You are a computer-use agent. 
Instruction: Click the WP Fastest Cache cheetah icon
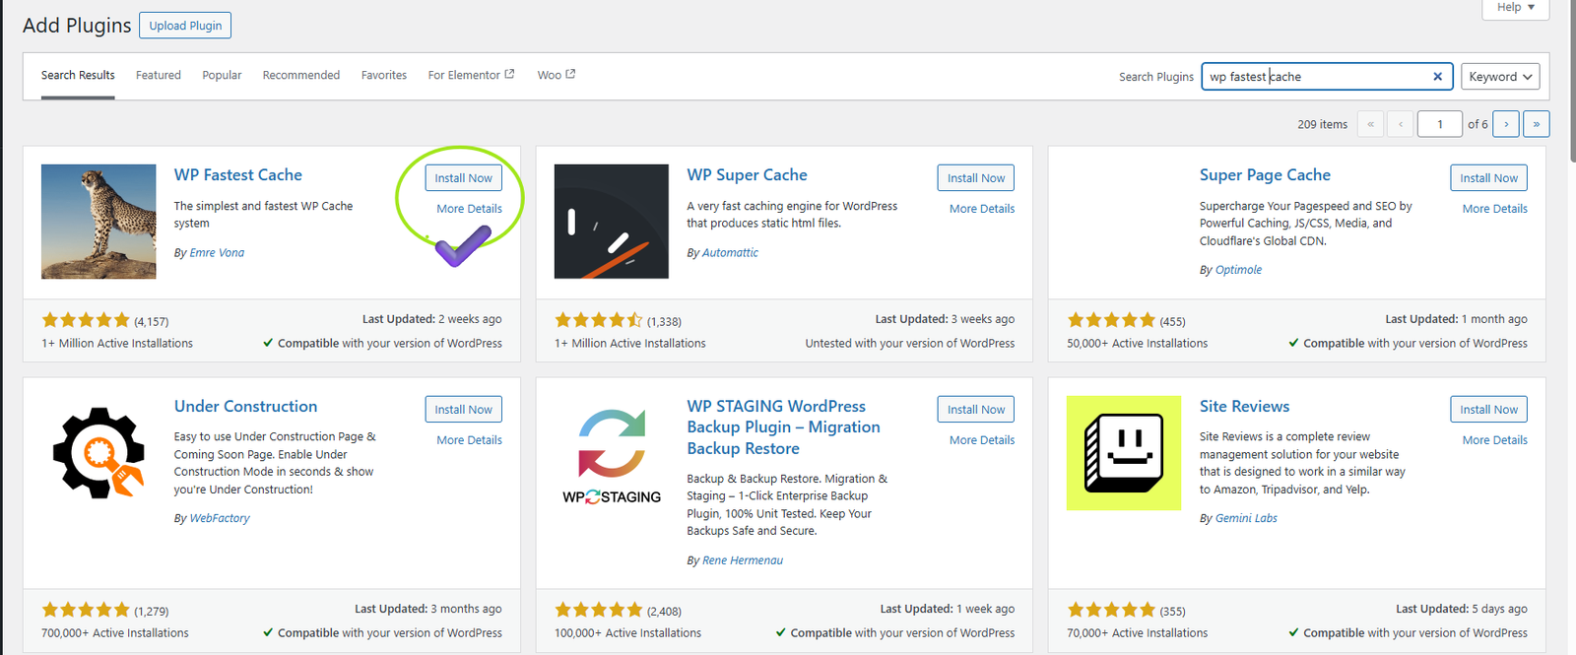coord(98,222)
